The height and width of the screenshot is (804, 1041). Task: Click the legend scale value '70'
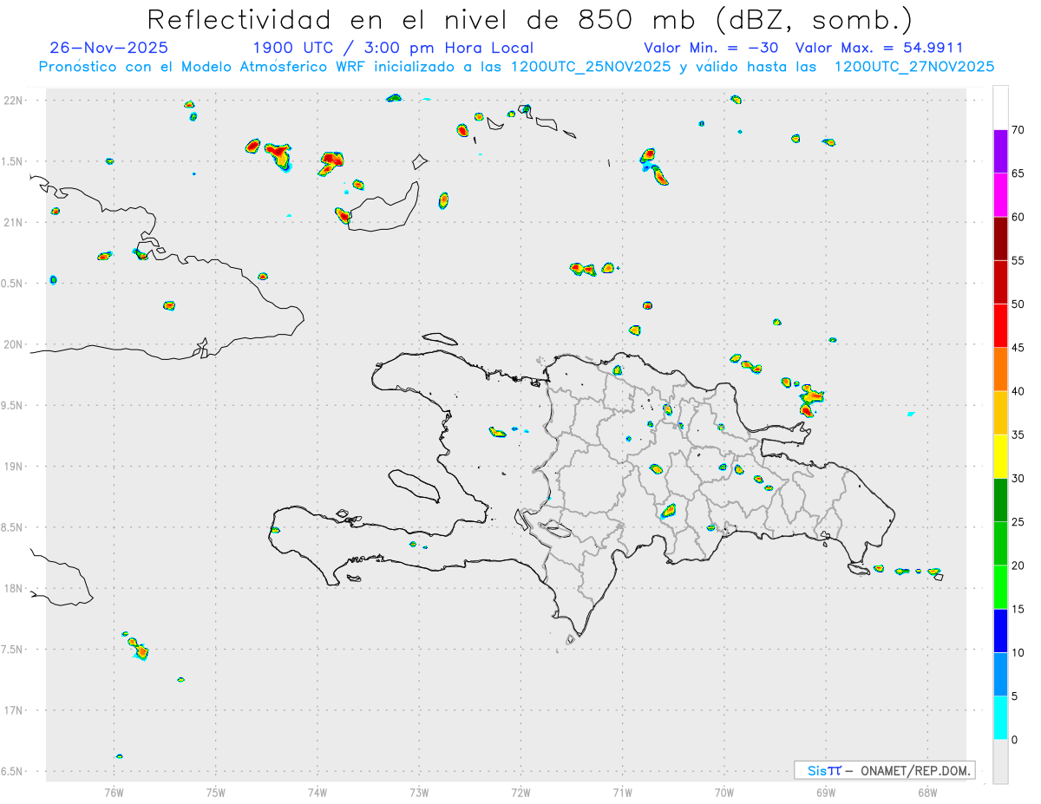[x=1018, y=130]
